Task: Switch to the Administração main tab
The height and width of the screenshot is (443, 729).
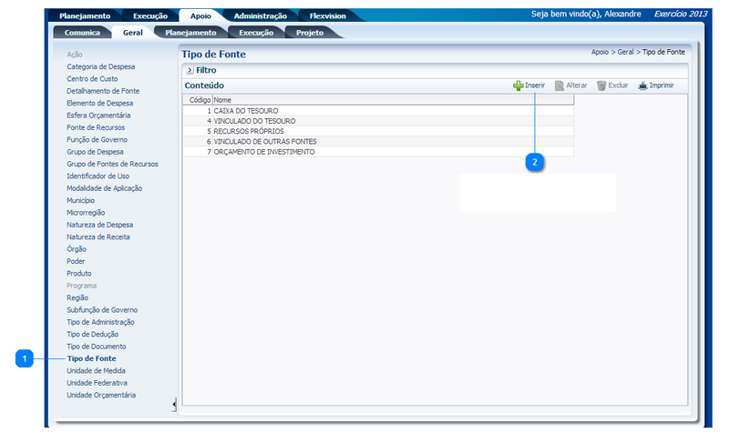Action: pyautogui.click(x=260, y=15)
